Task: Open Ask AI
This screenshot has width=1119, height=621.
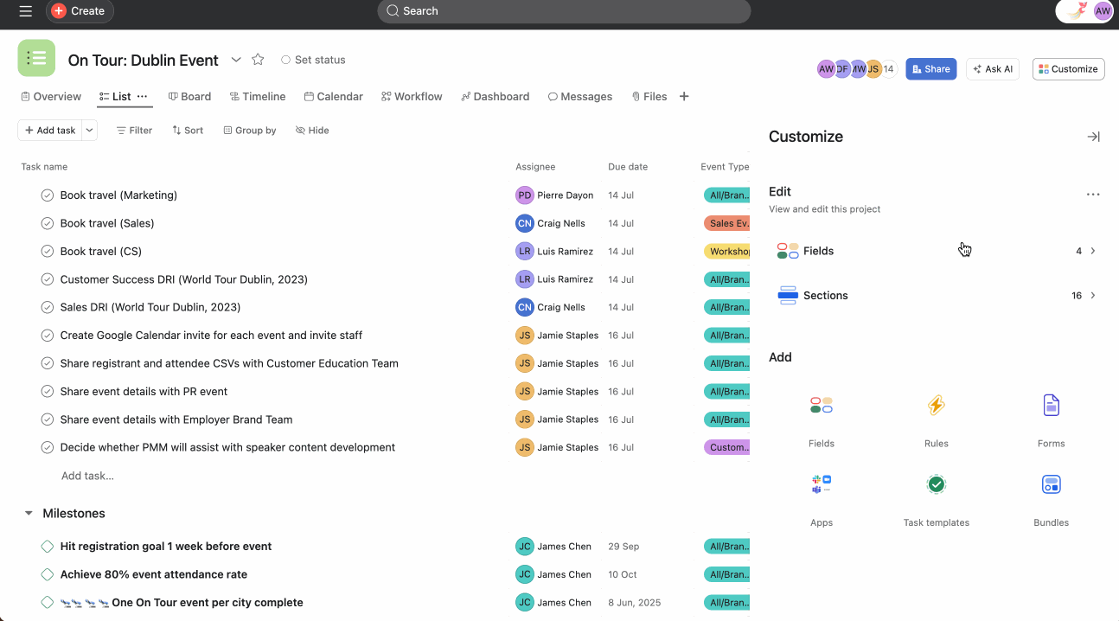Action: 992,67
